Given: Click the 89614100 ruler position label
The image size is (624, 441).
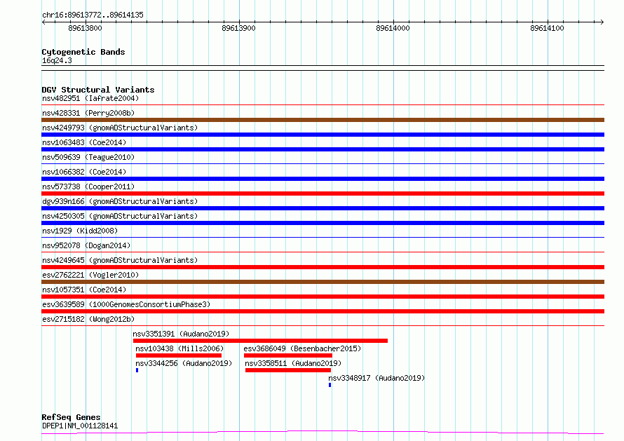Looking at the screenshot, I should tap(547, 28).
